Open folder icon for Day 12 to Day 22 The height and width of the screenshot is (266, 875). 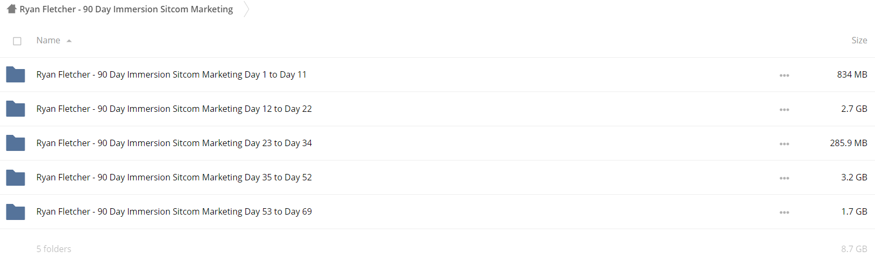tap(16, 109)
